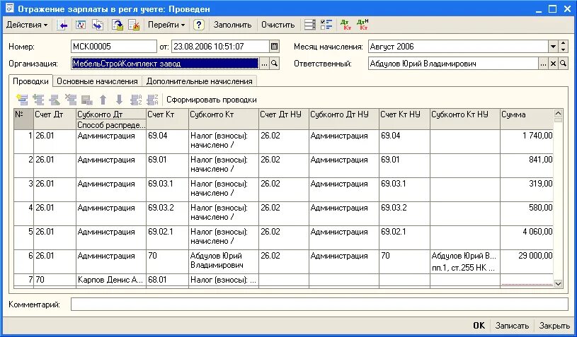The image size is (577, 337).
Task: Expand the Месяц начисления dropdown arrow
Action: [x=553, y=47]
